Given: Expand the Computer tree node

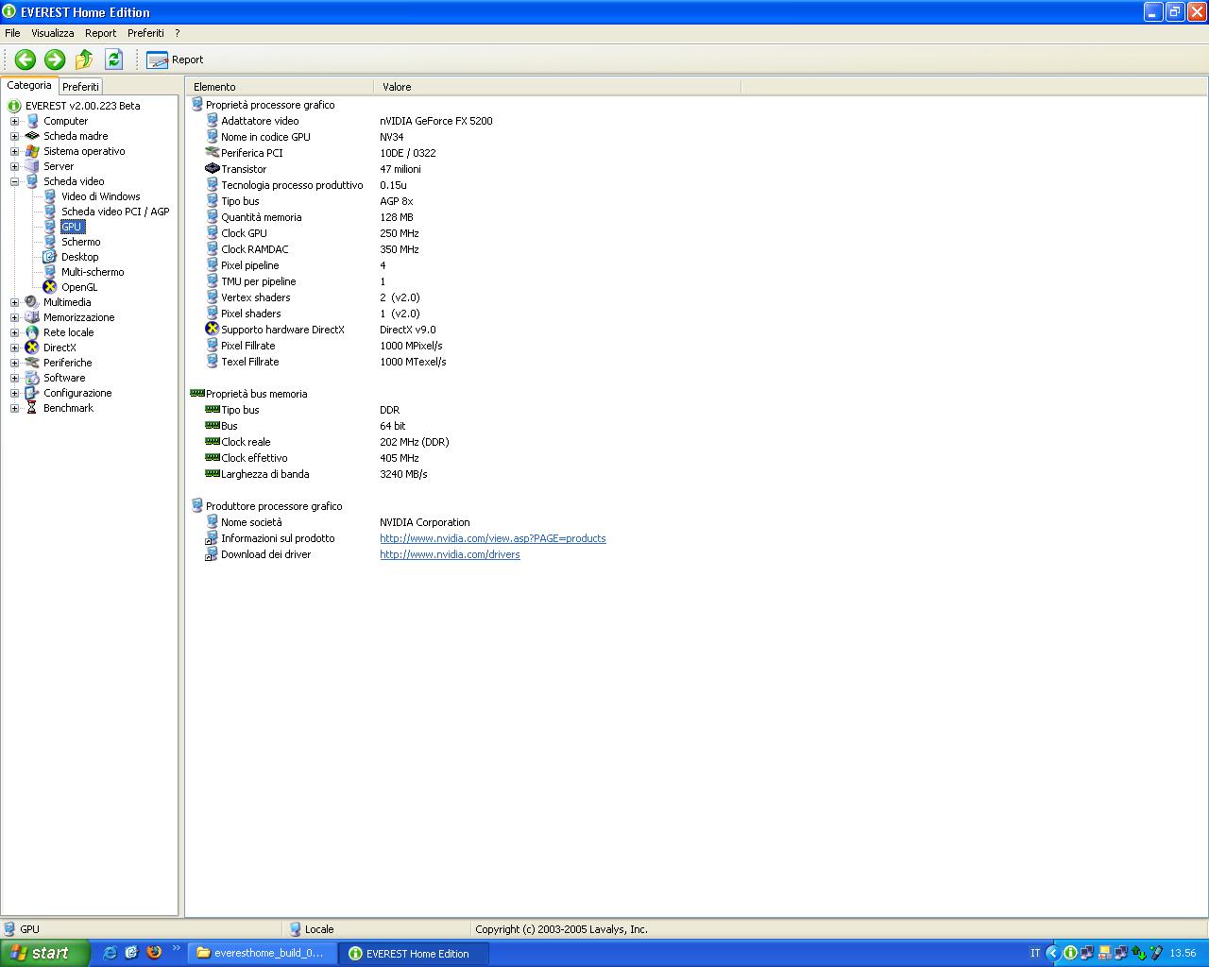Looking at the screenshot, I should (14, 121).
